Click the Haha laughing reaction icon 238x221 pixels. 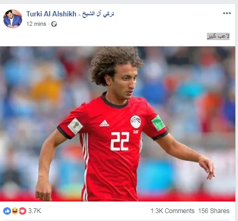tap(15, 211)
